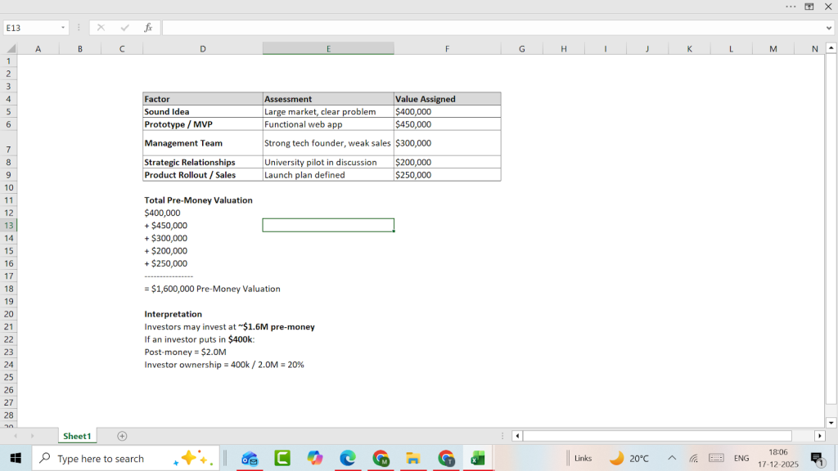This screenshot has height=471, width=838.
Task: Open the notification center icon
Action: [x=816, y=459]
